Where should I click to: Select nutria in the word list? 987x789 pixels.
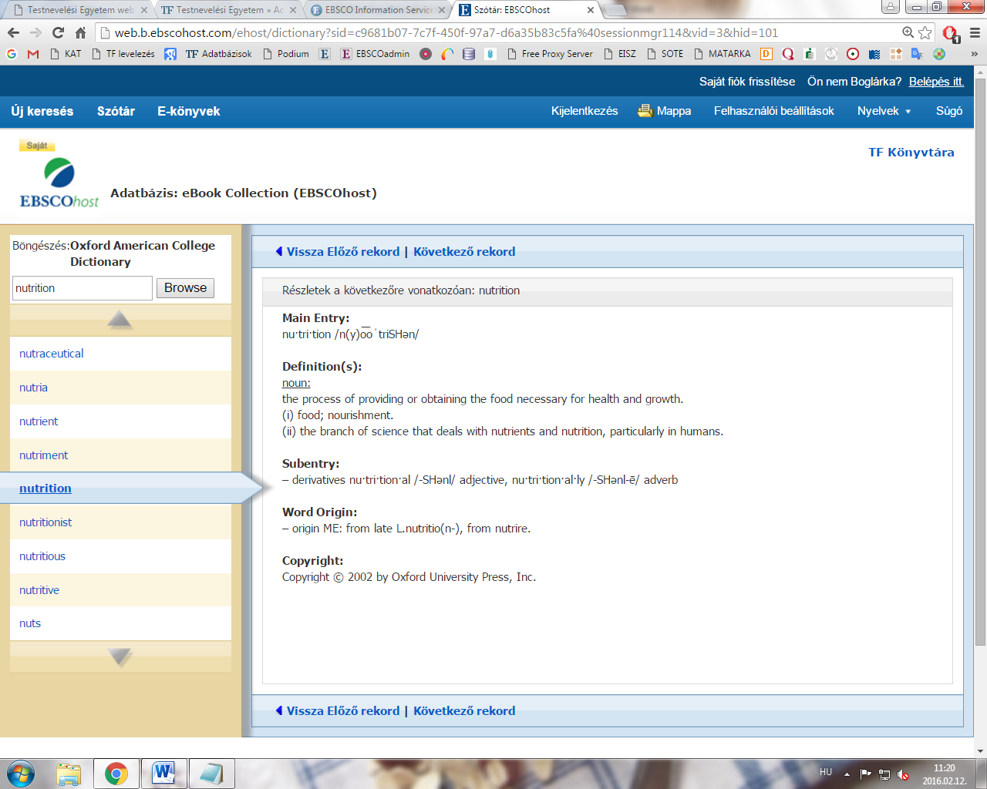coord(33,388)
